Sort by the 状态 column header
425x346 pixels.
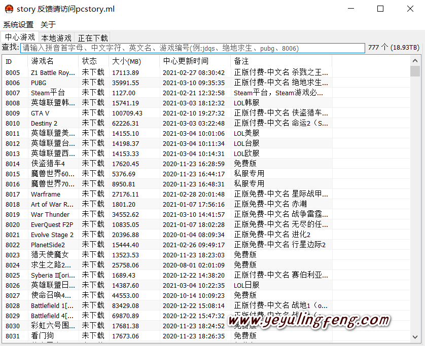pos(93,61)
